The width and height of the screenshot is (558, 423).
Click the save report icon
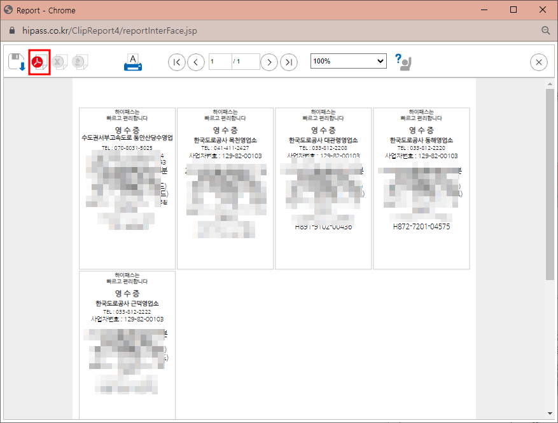[x=17, y=62]
